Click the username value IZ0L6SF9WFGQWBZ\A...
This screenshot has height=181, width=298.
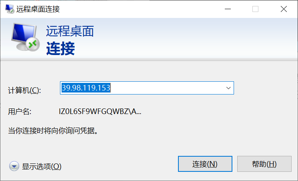coord(100,111)
